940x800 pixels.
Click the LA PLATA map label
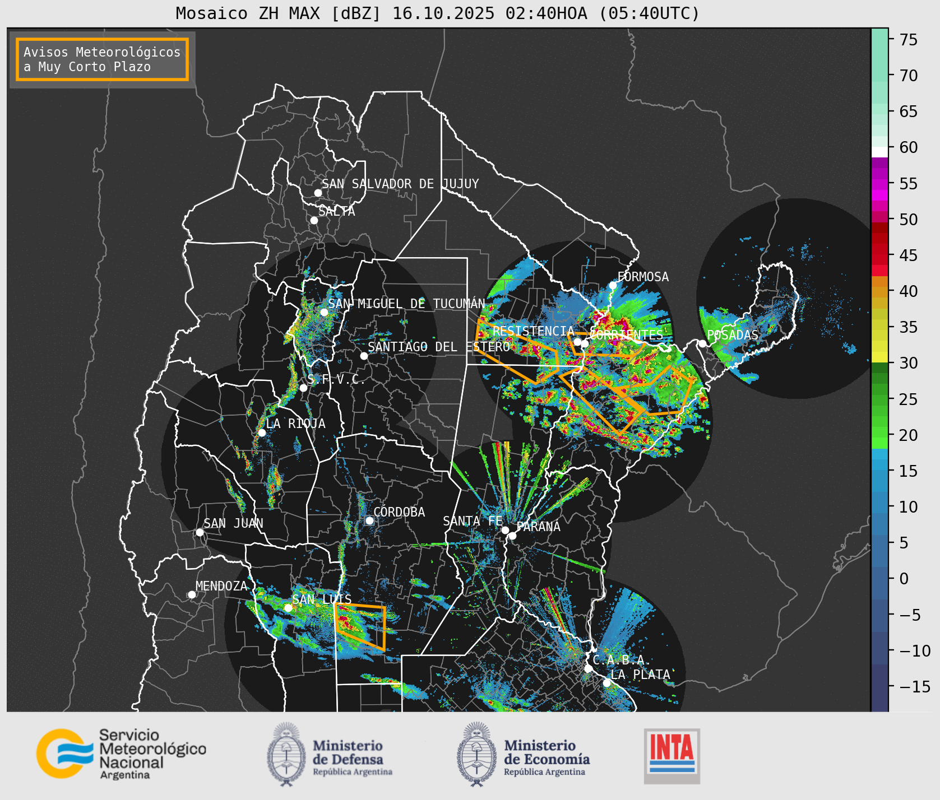[640, 675]
